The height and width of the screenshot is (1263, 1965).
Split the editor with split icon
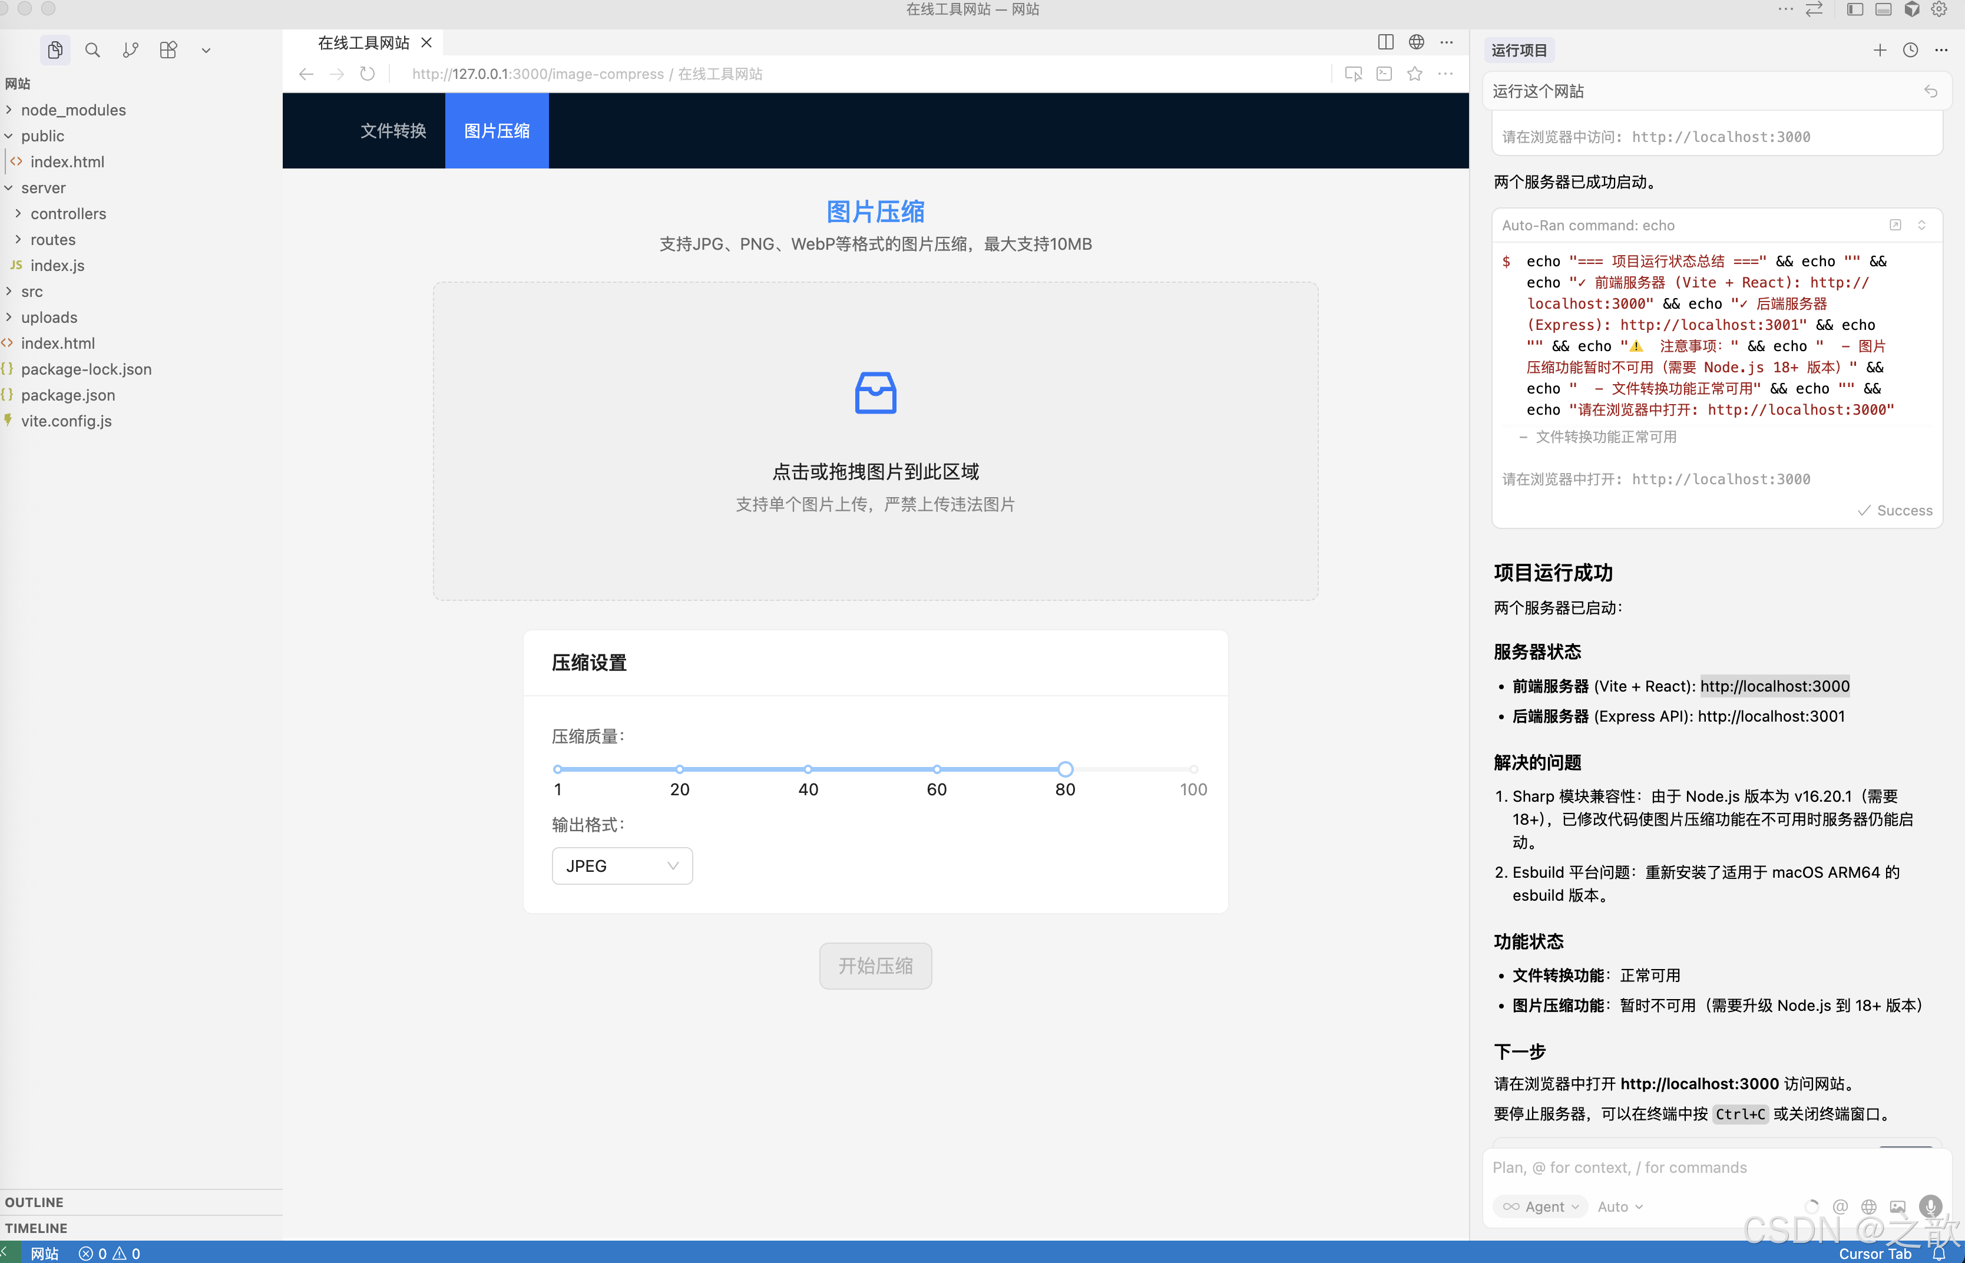1386,42
